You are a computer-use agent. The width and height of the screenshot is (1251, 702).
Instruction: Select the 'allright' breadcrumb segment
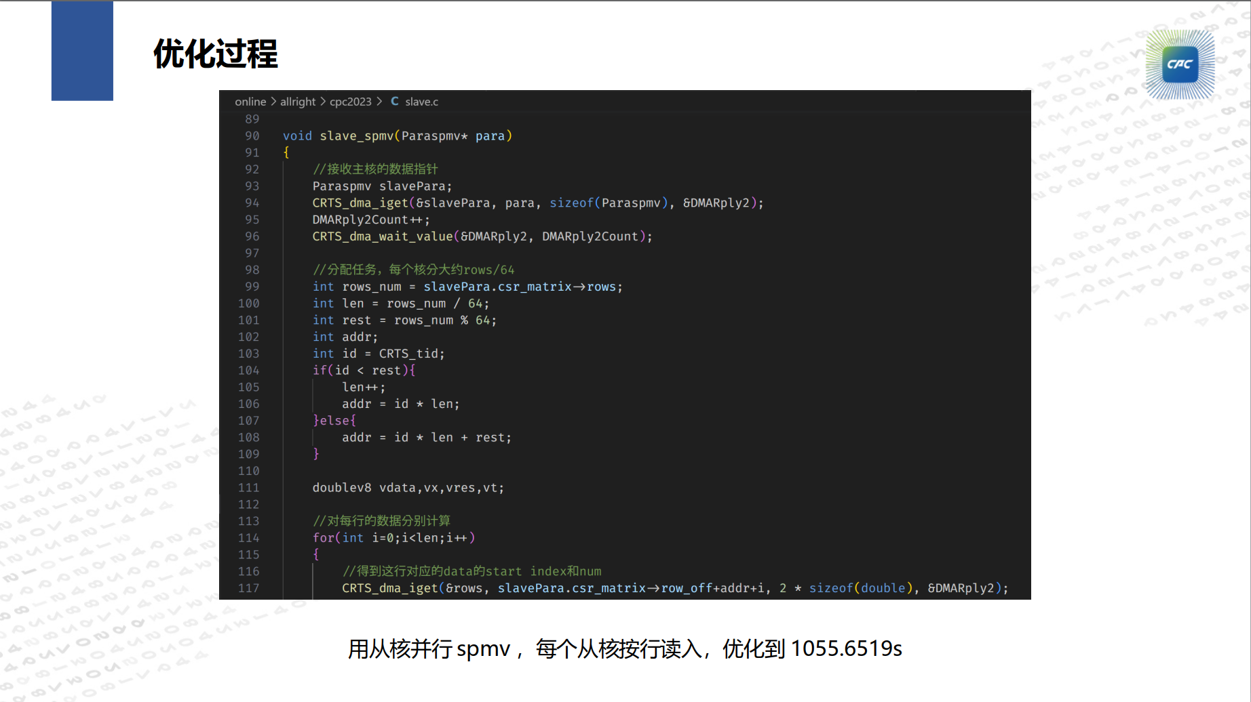pos(298,102)
